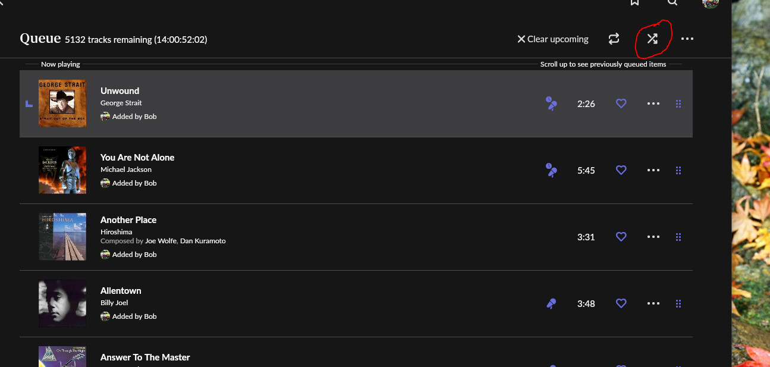
Task: Click the drag handle on You Are Not Alone
Action: (678, 171)
